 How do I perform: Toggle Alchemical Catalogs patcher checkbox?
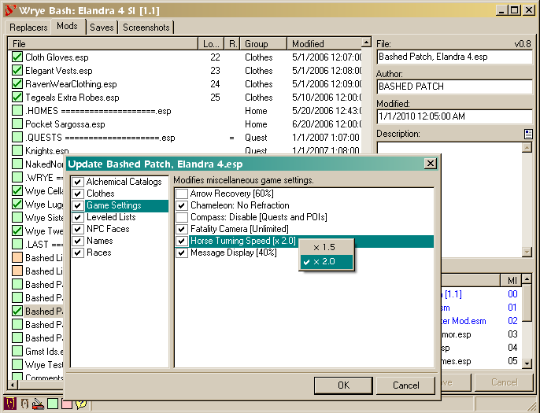pos(78,182)
